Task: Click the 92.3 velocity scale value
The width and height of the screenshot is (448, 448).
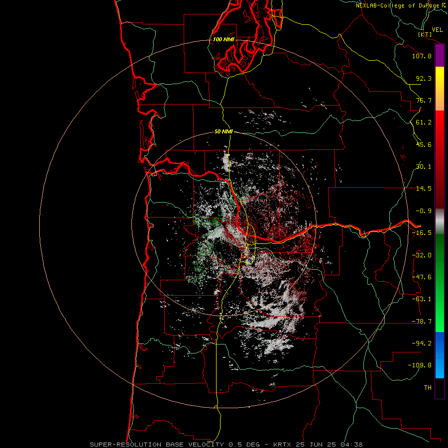Action: (x=424, y=78)
